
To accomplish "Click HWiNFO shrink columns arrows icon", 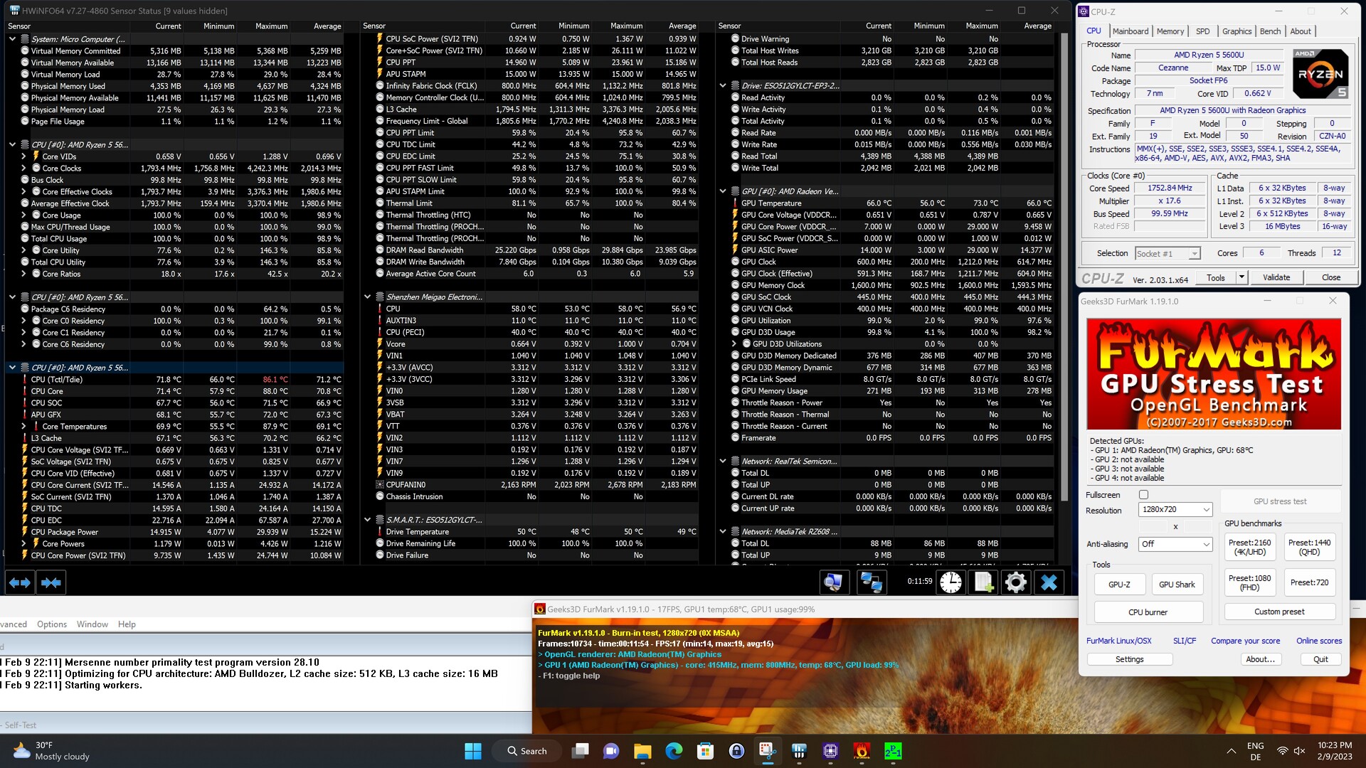I will pos(51,582).
